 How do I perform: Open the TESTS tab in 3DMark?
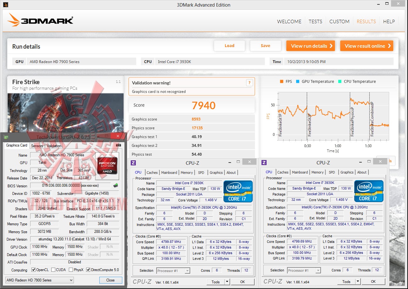(315, 21)
